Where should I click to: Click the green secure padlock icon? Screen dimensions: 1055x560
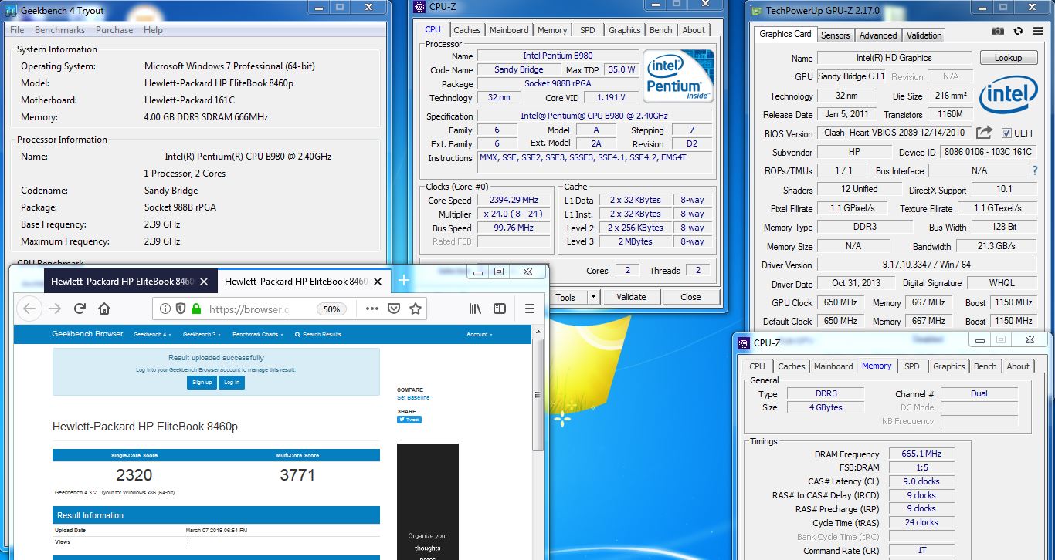coord(195,309)
